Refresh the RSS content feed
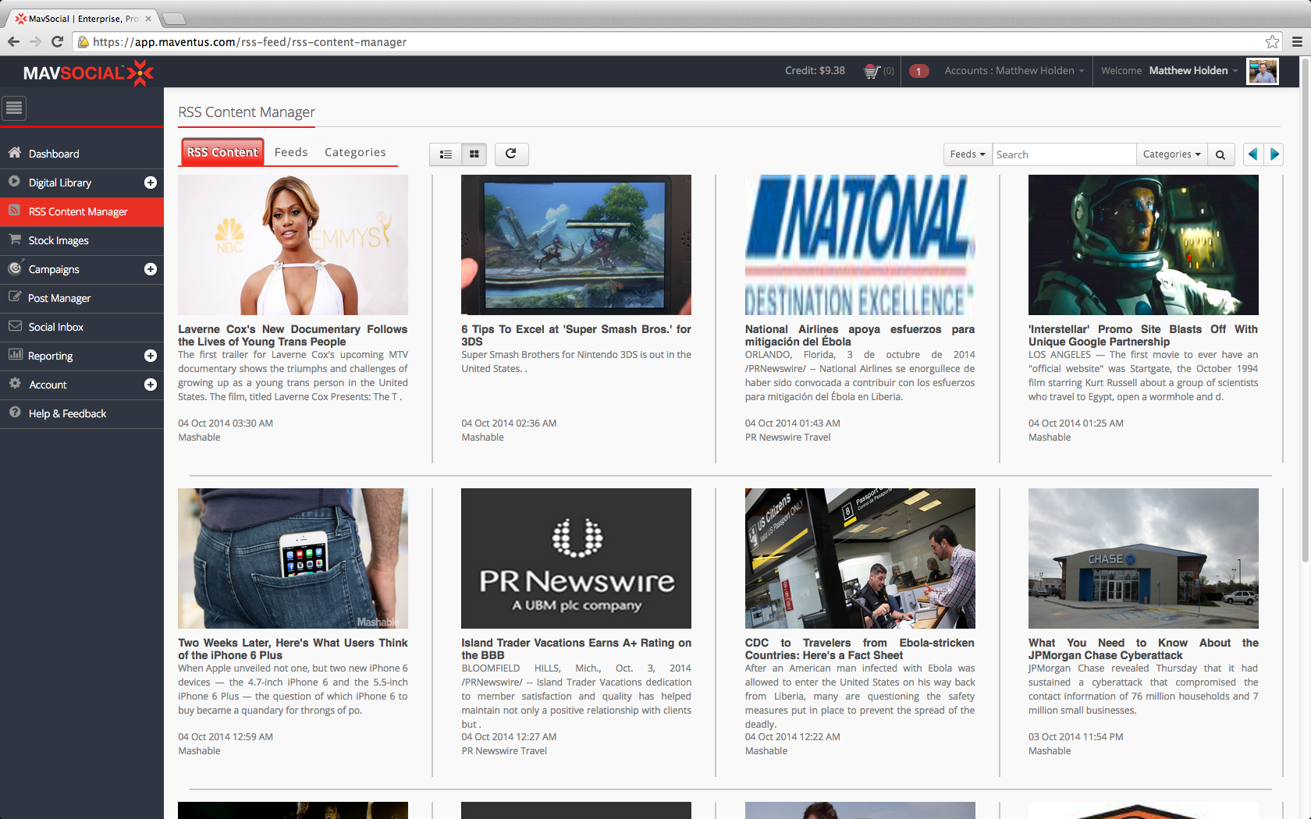This screenshot has width=1311, height=819. [x=510, y=154]
